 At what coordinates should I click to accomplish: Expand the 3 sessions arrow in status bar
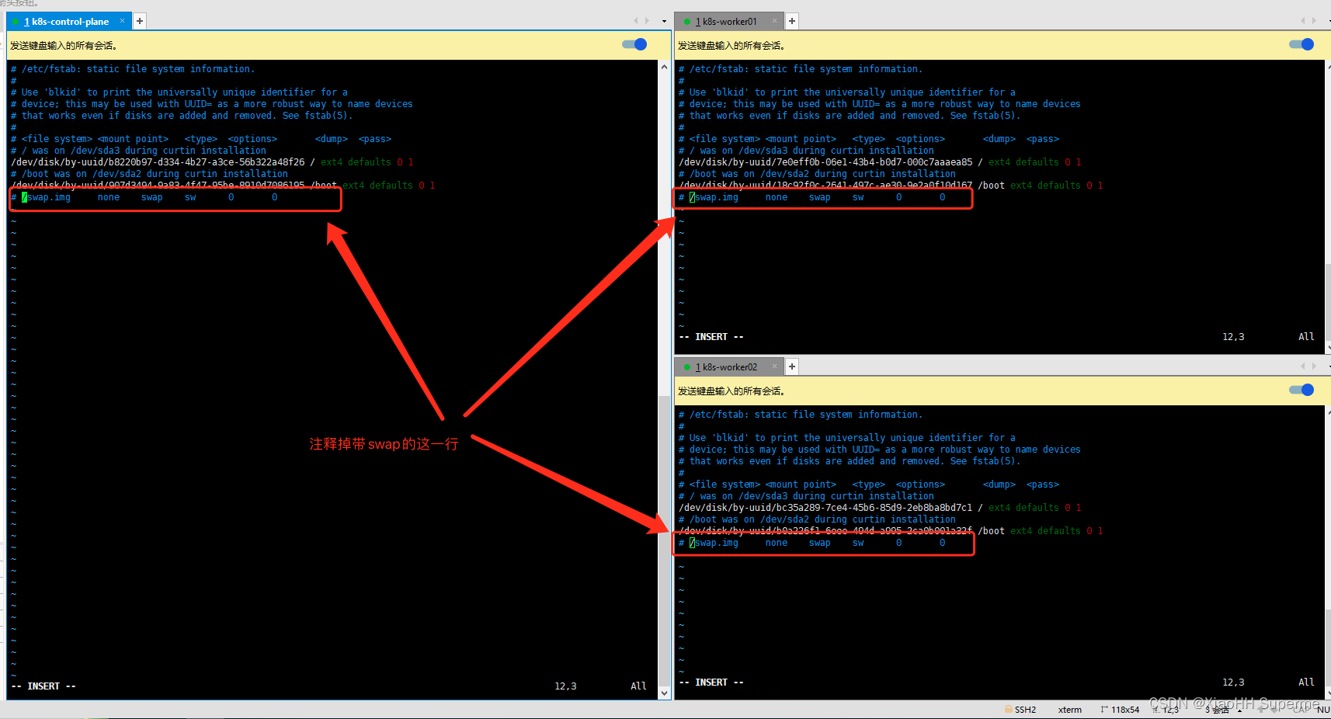[1239, 710]
